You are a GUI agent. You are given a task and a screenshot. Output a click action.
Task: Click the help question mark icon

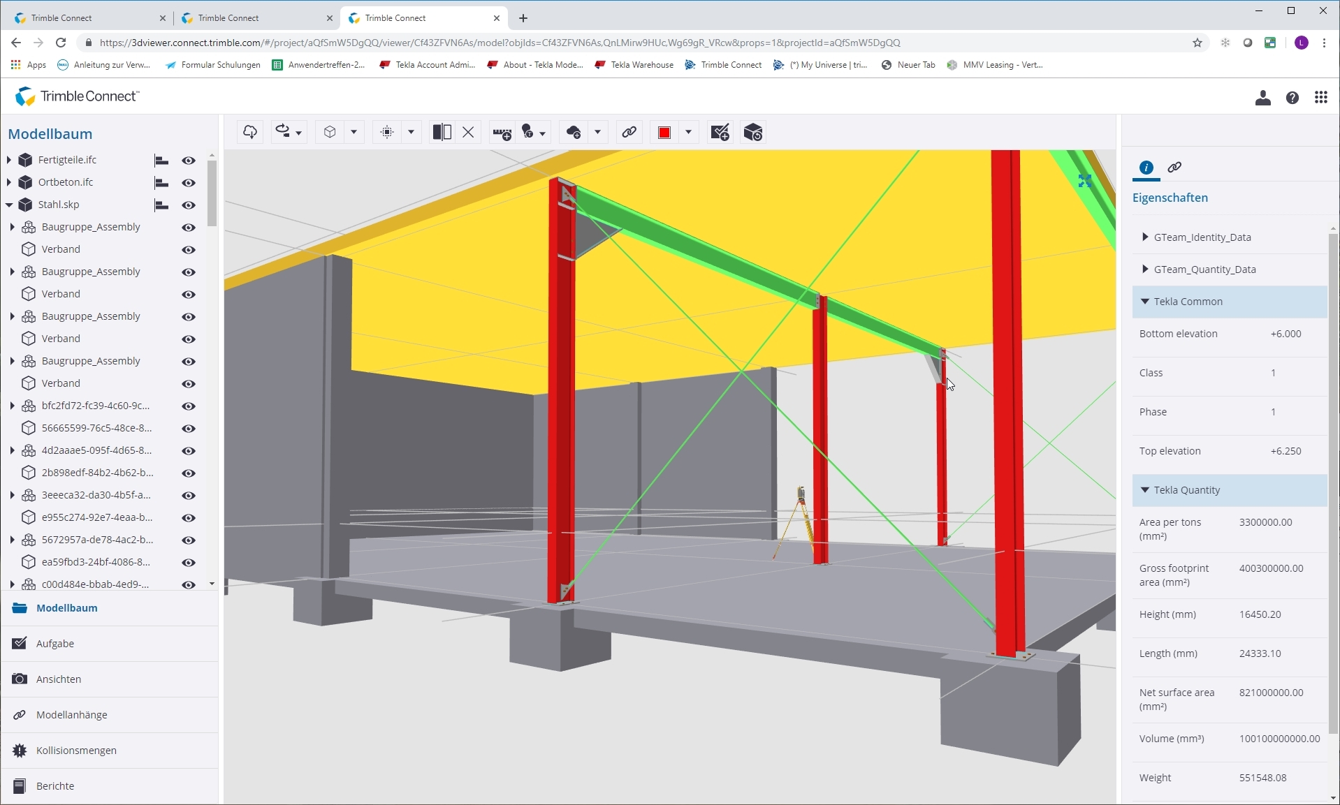pos(1292,98)
